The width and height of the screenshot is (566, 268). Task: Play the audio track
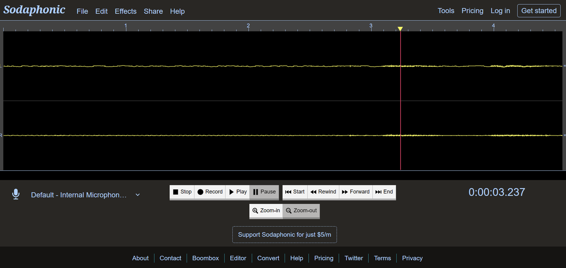click(x=237, y=192)
